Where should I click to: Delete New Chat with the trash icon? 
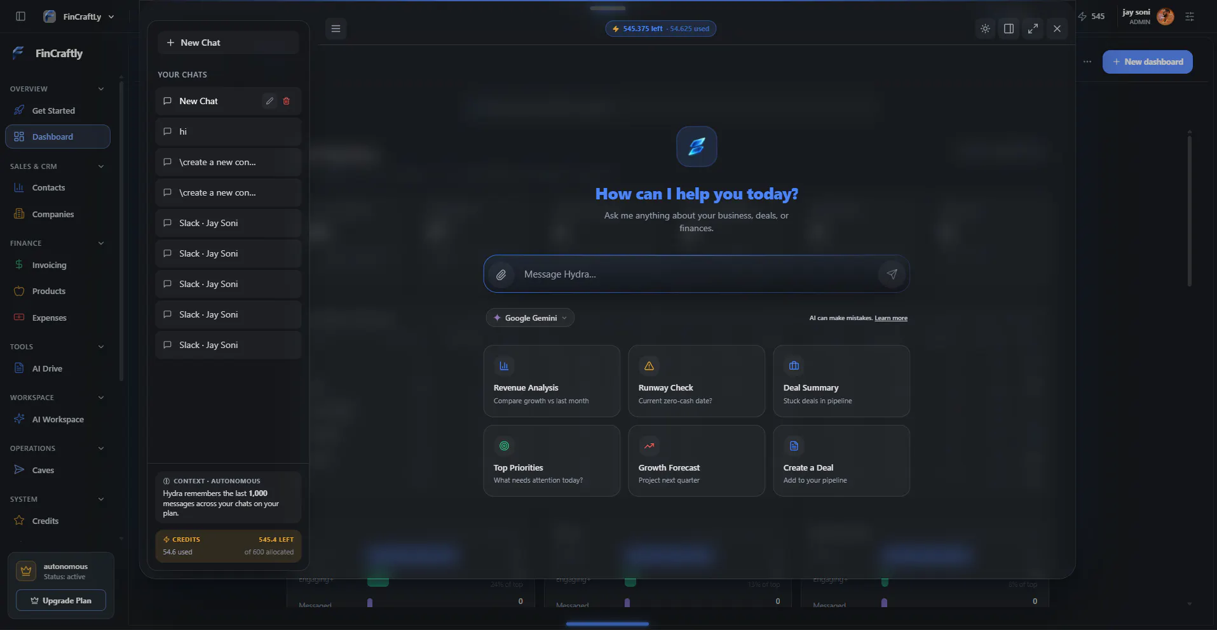point(286,101)
